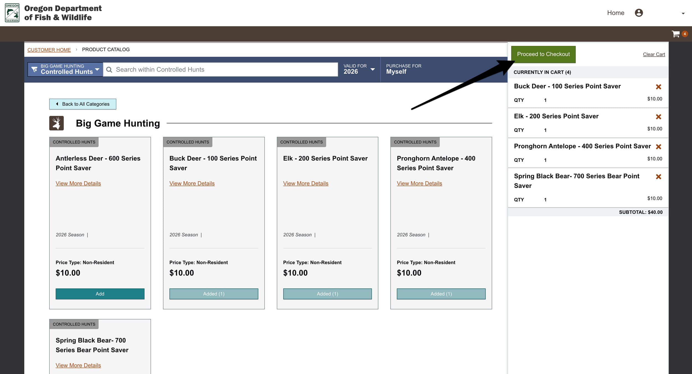Open the Customer Home breadcrumb link
The image size is (692, 374).
pyautogui.click(x=49, y=50)
